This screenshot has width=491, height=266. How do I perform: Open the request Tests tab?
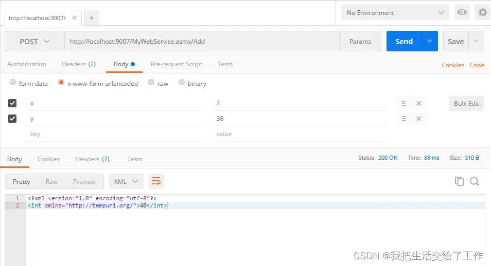[225, 64]
